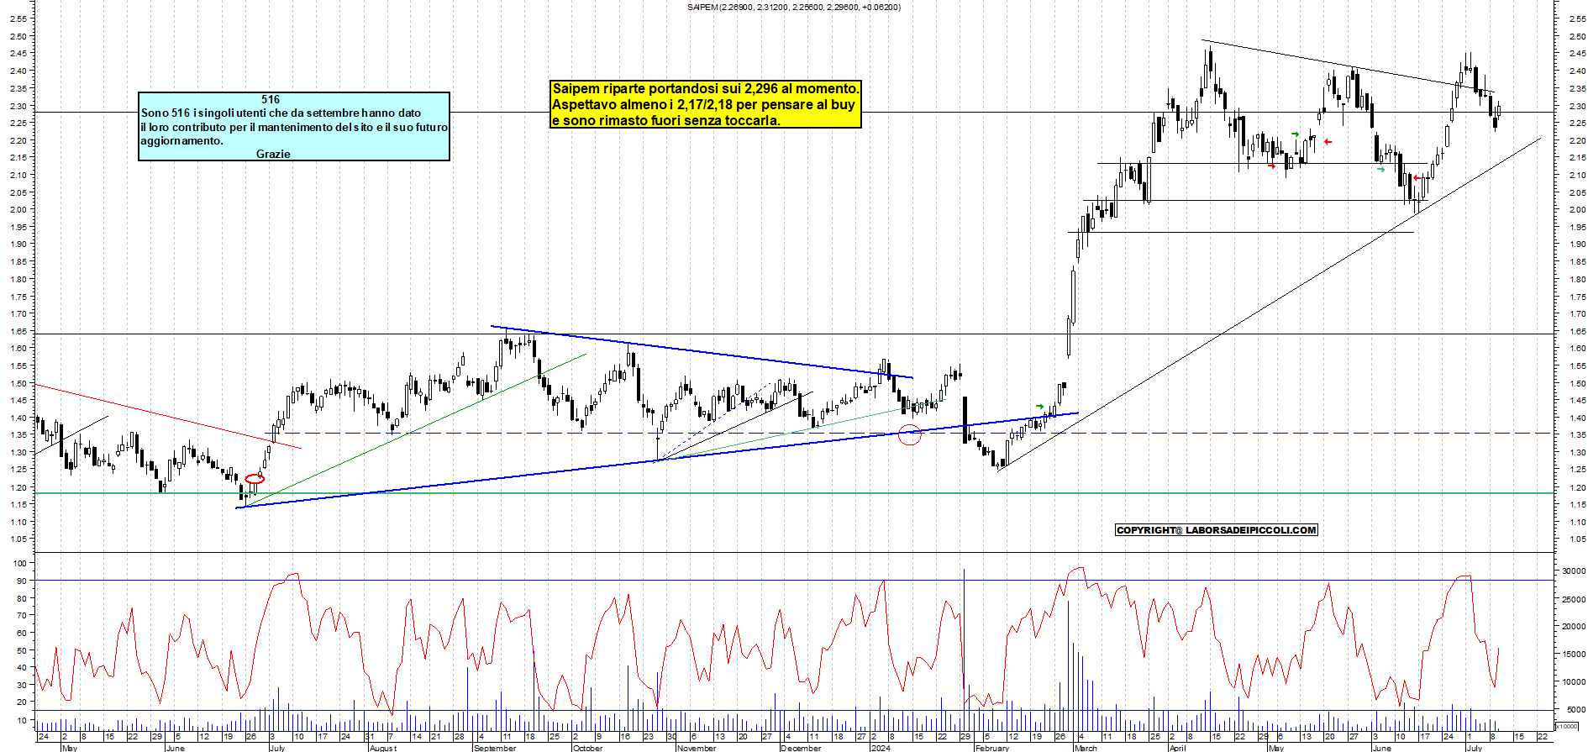Click the 'December' month label
Viewport: 1588px width, 752px height.
pos(801,748)
